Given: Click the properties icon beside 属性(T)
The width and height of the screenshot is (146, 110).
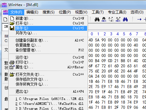Looking at the screenshot, I should click(12, 67).
